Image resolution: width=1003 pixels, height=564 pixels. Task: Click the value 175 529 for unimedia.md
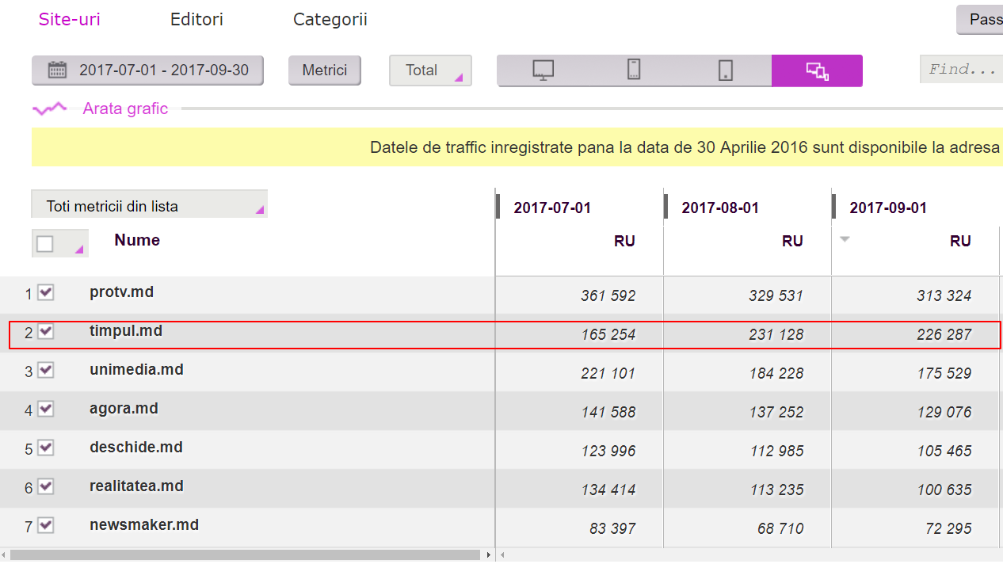coord(944,374)
